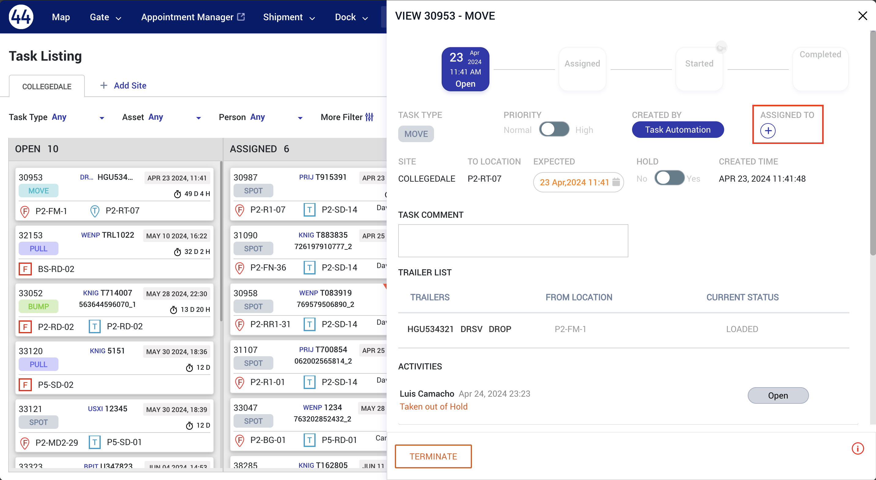This screenshot has height=480, width=876.
Task: Open calendar icon in Expected date field
Action: pos(616,182)
